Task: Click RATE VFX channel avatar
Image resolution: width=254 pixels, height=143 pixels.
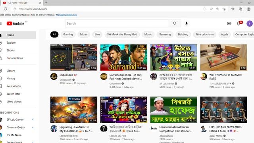Action: coord(204,77)
